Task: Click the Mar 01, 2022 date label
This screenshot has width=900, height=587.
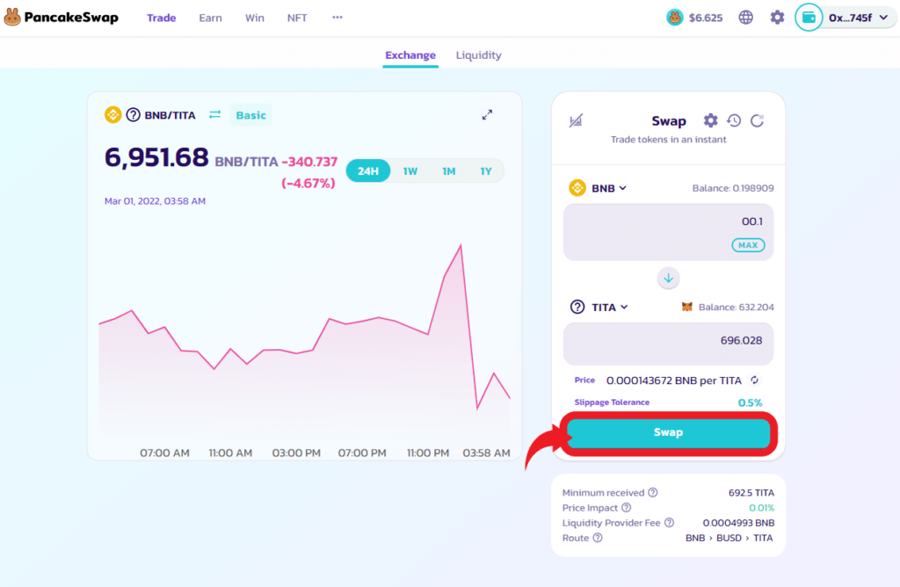Action: click(155, 201)
